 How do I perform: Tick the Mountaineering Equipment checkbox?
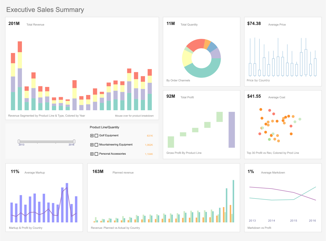[x=96, y=145]
